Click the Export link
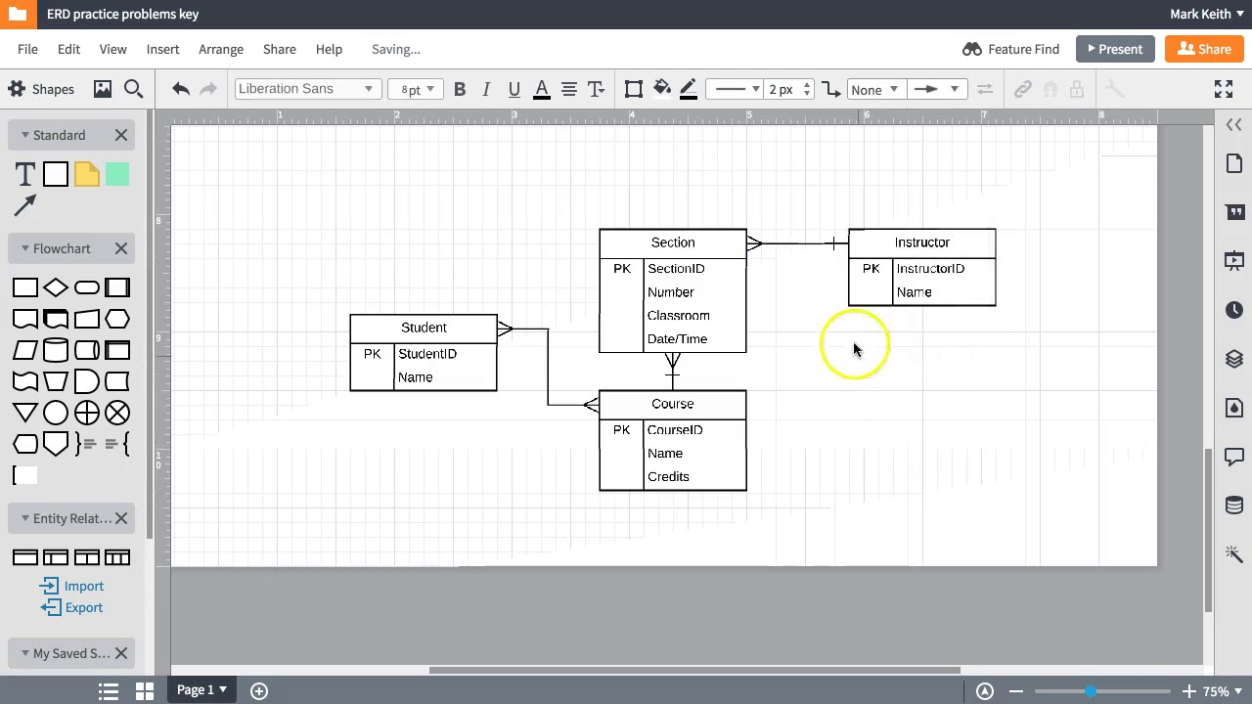 click(71, 607)
